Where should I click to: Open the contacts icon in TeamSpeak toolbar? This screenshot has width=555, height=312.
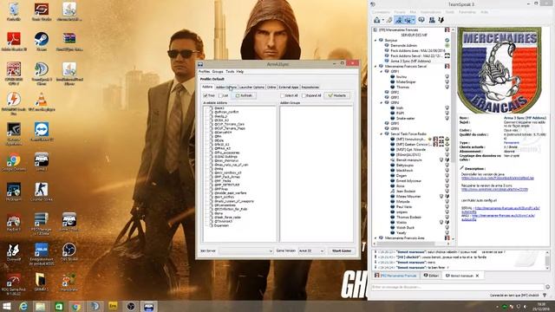point(432,20)
